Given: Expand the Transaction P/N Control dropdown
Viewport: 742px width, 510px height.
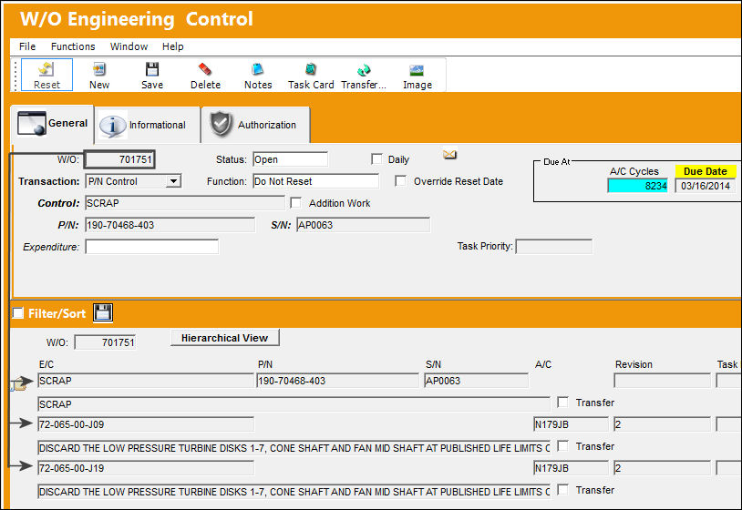Looking at the screenshot, I should click(x=174, y=181).
